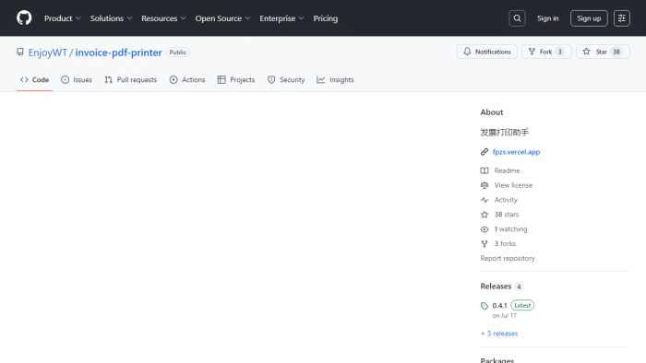Switch to the Pull requests tab
Image resolution: width=646 pixels, height=363 pixels.
[x=131, y=80]
